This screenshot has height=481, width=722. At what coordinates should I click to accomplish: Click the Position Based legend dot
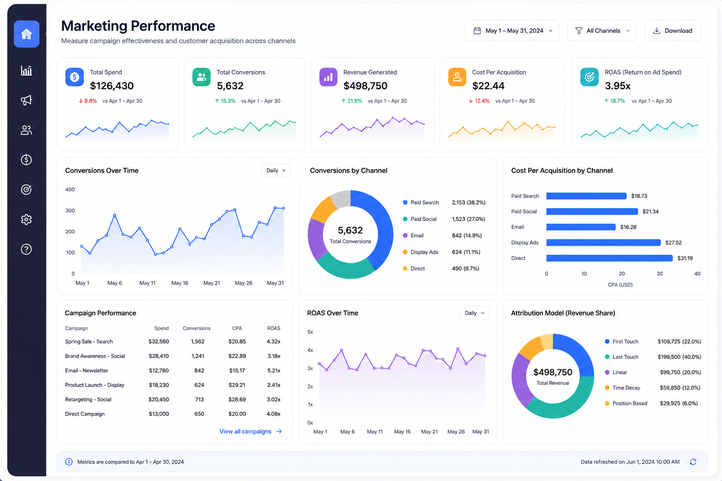tap(607, 403)
